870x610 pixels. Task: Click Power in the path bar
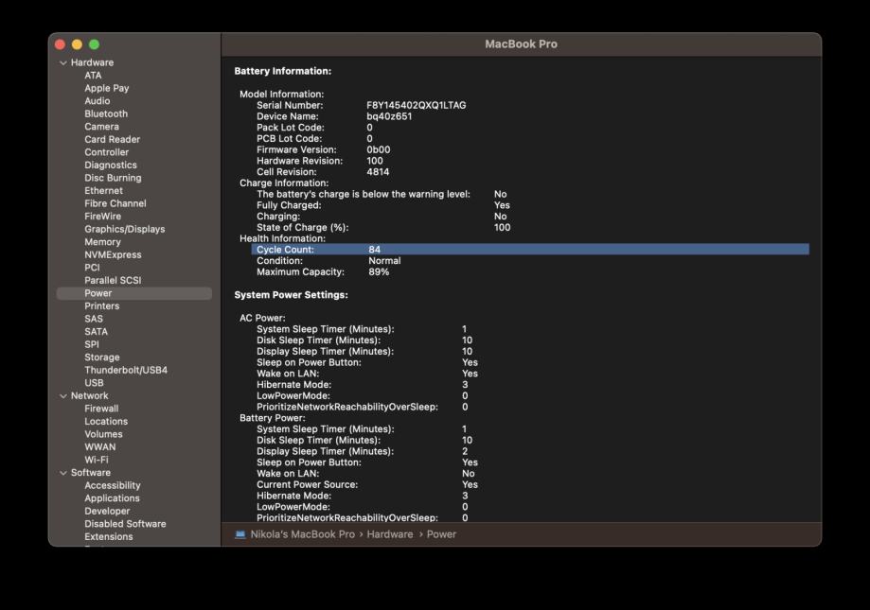(x=442, y=534)
